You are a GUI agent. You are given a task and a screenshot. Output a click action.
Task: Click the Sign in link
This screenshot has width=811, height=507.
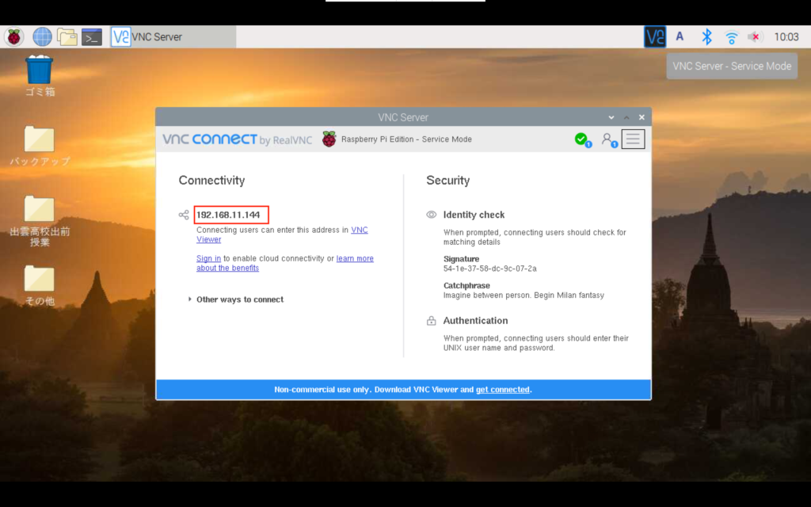pyautogui.click(x=208, y=258)
